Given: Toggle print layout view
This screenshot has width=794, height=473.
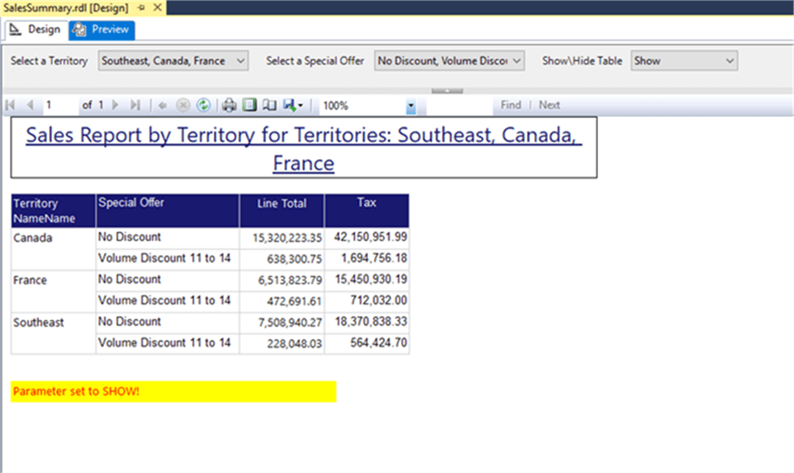Looking at the screenshot, I should pos(250,105).
